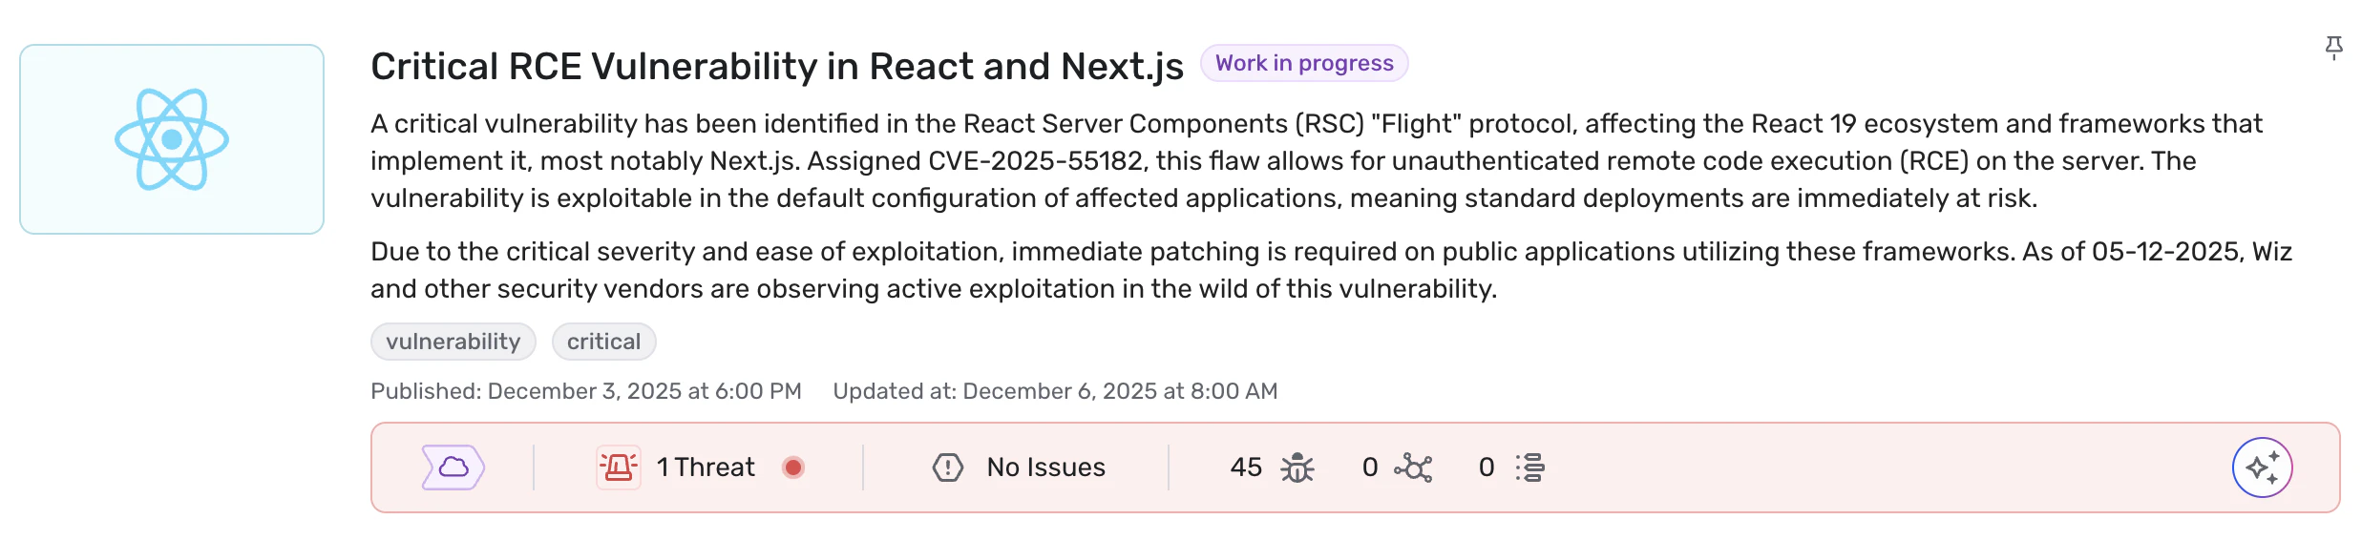Select the vulnerability tag
Screen dimensions: 2362x540
tap(453, 342)
